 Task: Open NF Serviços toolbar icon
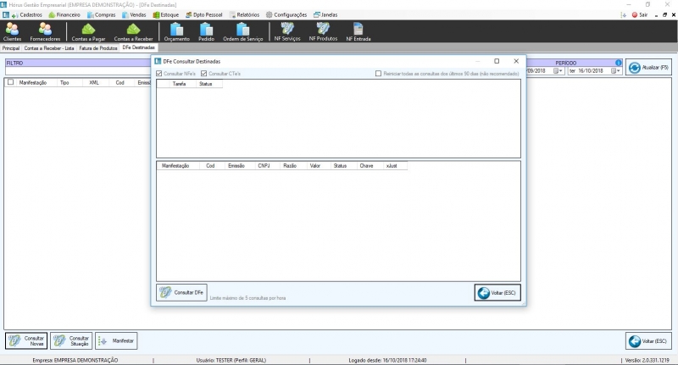pyautogui.click(x=287, y=31)
